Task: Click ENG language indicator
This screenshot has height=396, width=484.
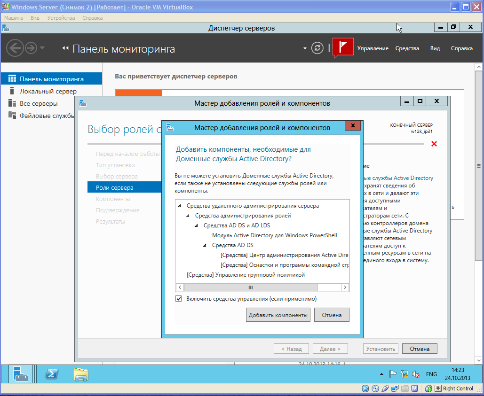Action: tap(431, 374)
